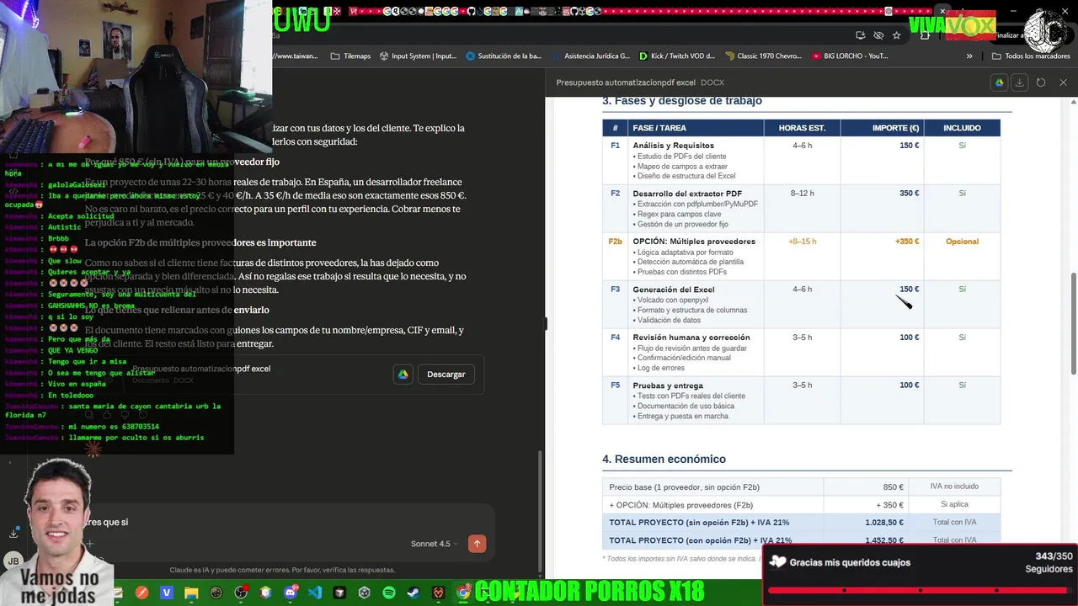This screenshot has height=606, width=1078.
Task: Open Spotify from the taskbar
Action: click(389, 593)
